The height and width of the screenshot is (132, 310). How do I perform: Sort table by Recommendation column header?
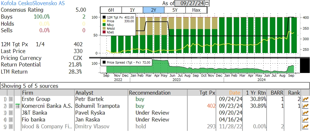pyautogui.click(x=158, y=93)
